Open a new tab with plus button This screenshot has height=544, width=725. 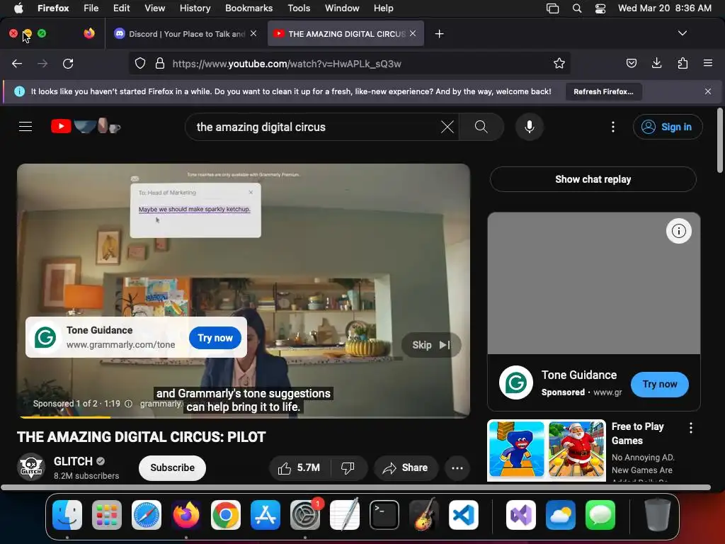(439, 34)
